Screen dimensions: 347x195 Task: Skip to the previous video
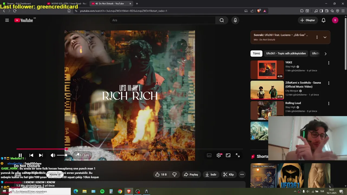tap(31, 155)
